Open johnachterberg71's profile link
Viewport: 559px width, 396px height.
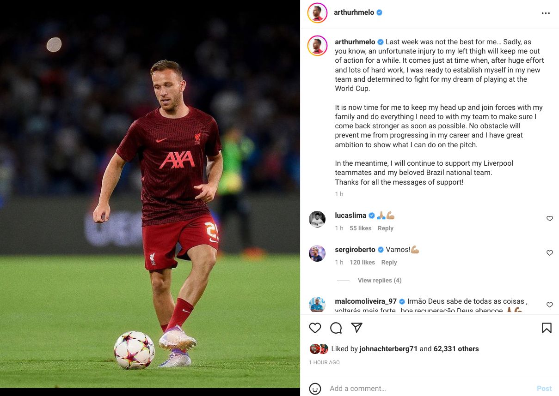click(x=388, y=349)
